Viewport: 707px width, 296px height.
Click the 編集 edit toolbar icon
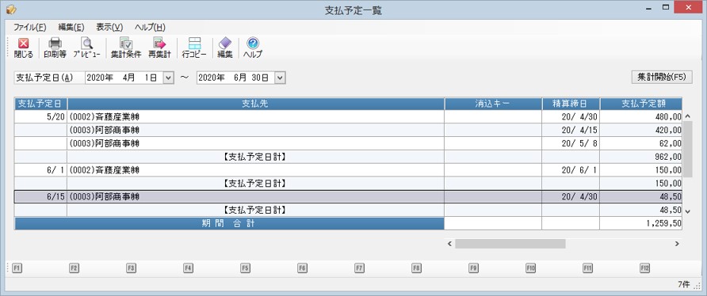coord(225,48)
